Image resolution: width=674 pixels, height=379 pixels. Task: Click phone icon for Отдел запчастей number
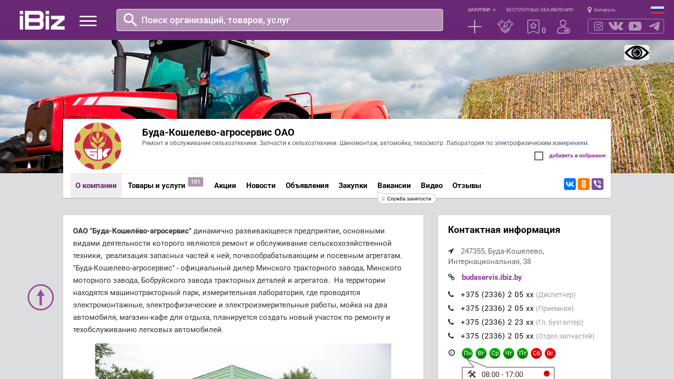tap(451, 336)
